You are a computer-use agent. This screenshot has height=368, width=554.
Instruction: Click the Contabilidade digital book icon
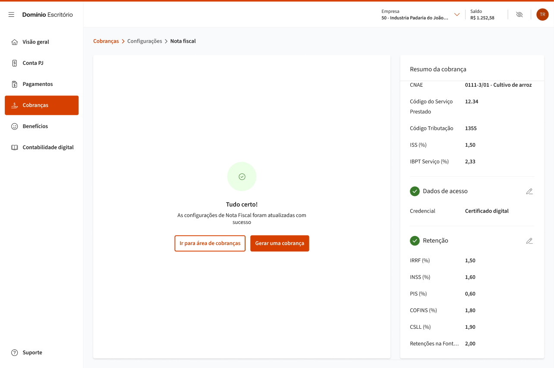[x=14, y=148]
